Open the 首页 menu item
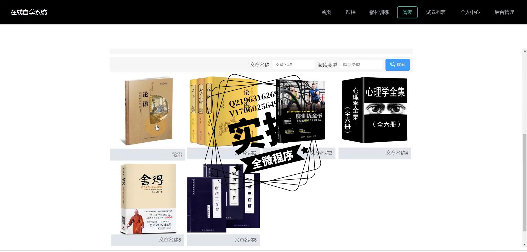The height and width of the screenshot is (252, 527). 326,12
